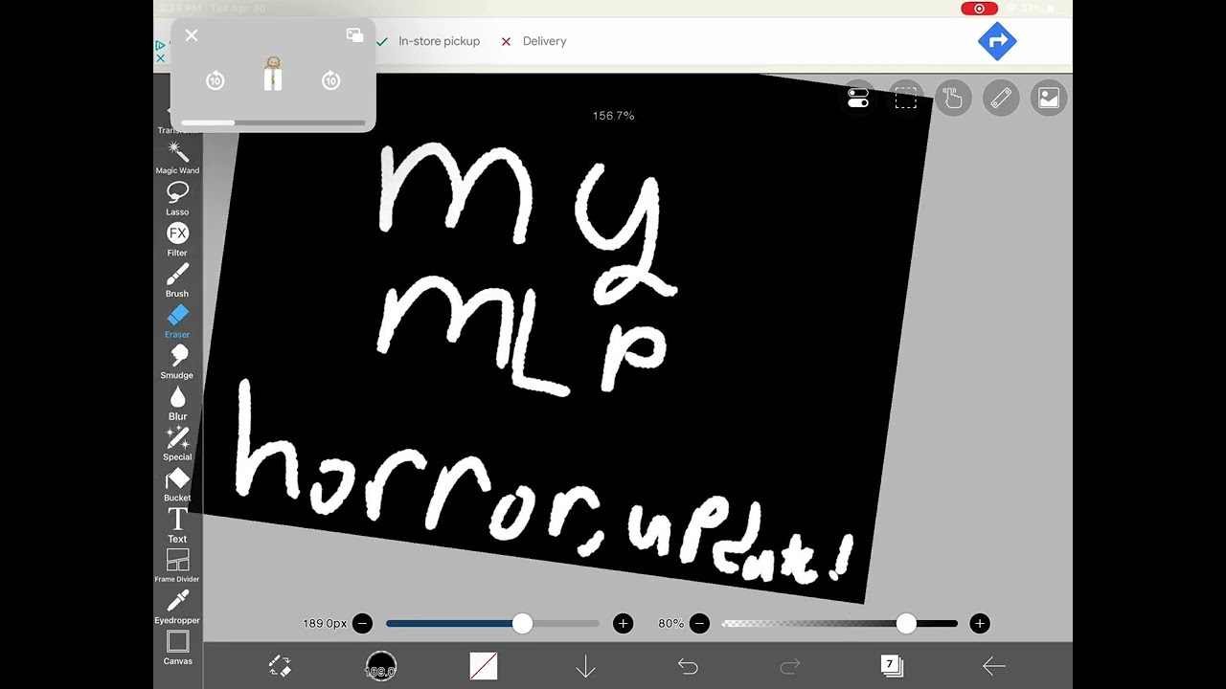Open the layers panel showing 7

tap(892, 666)
